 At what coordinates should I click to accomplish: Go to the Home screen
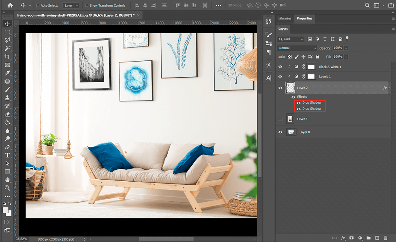[x=10, y=5]
